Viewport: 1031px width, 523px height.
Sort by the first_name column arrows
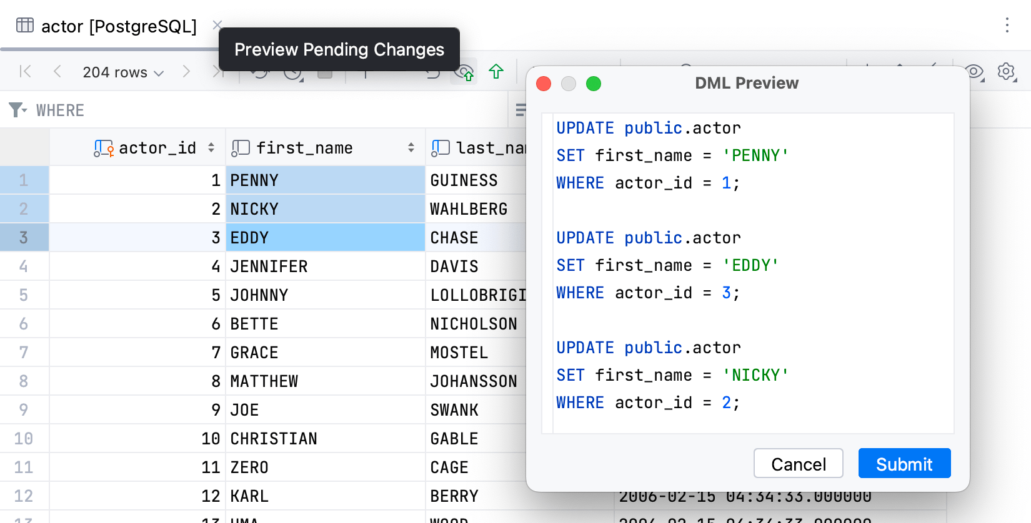(411, 148)
